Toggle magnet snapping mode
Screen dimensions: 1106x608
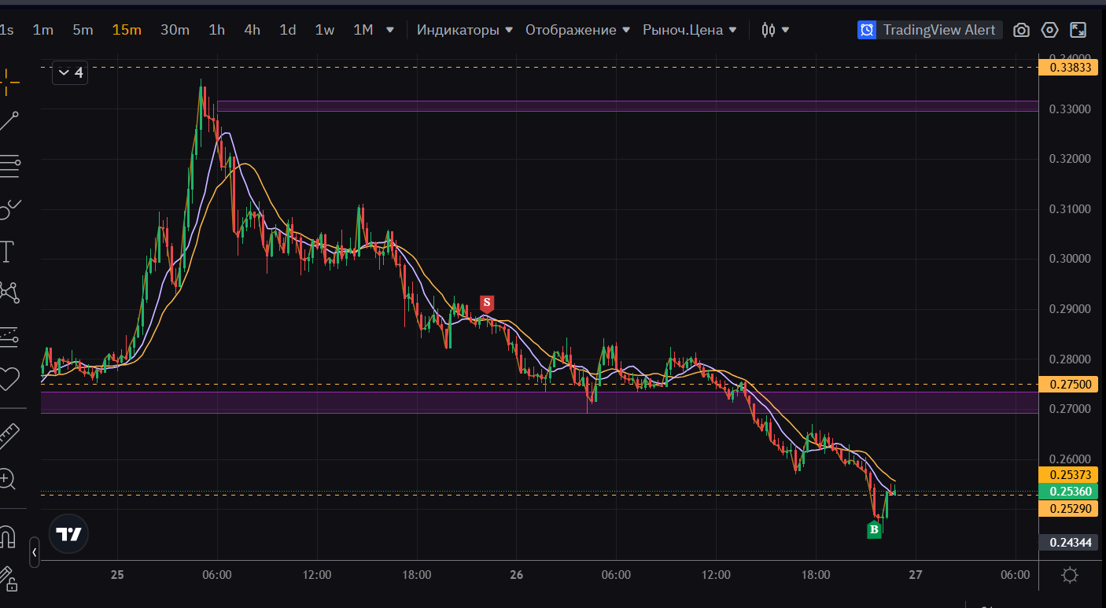[x=8, y=537]
